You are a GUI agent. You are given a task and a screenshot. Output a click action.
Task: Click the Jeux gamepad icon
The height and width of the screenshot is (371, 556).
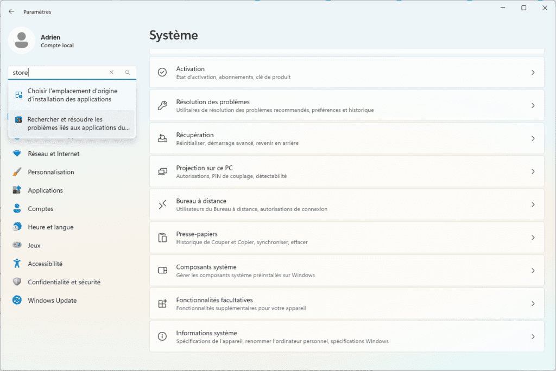point(17,245)
